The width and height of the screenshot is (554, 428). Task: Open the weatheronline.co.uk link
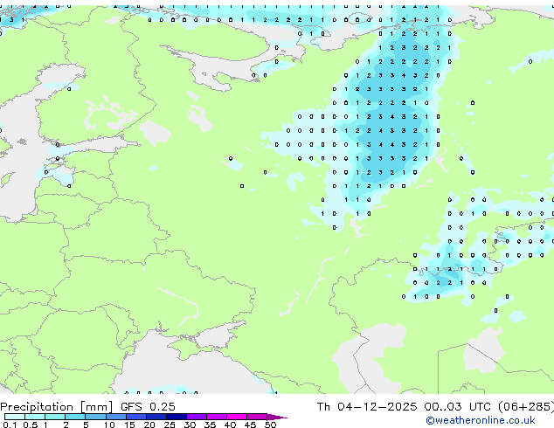[481, 420]
